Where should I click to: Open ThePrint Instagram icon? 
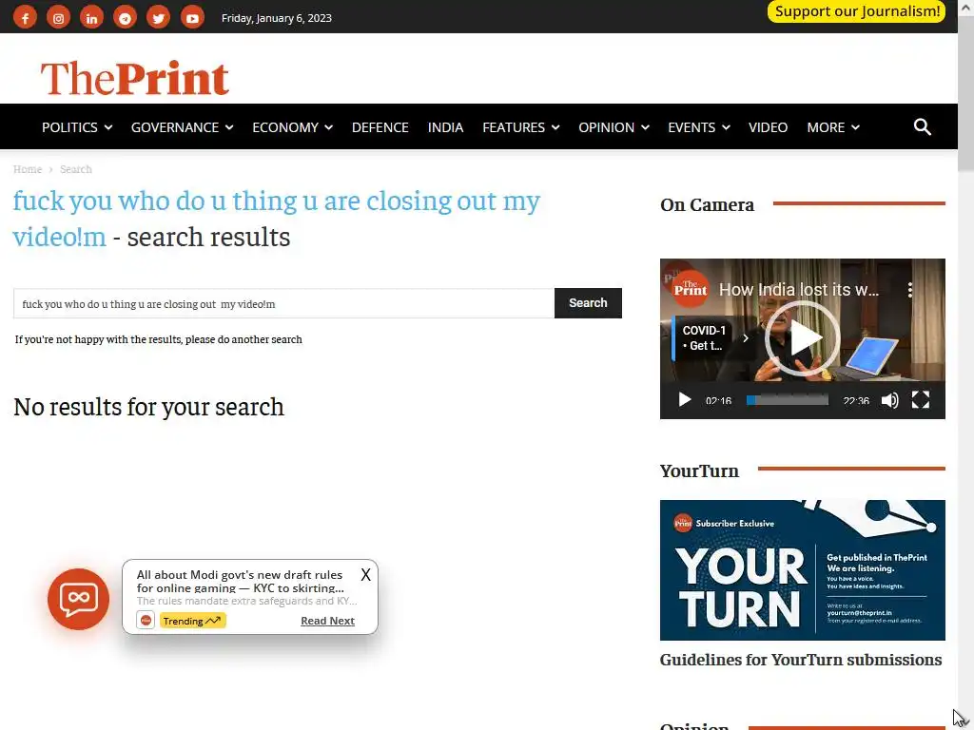point(58,18)
